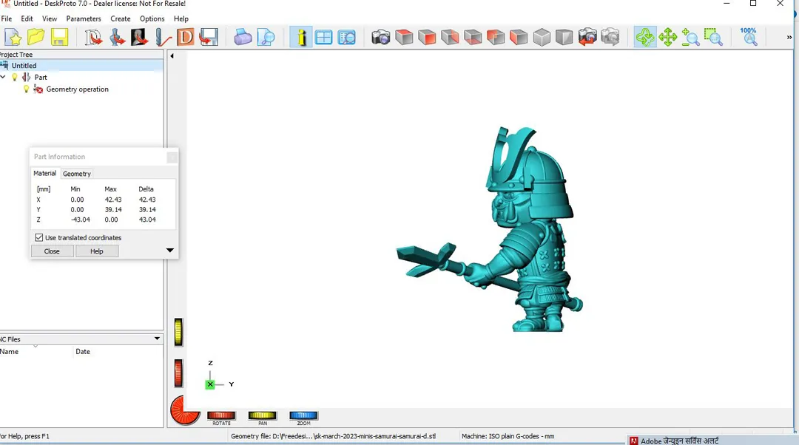
Task: Toggle the Part light bulb visibility
Action: (14, 78)
